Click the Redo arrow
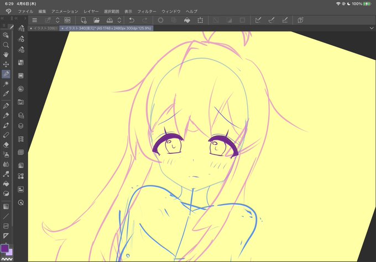 click(145, 20)
